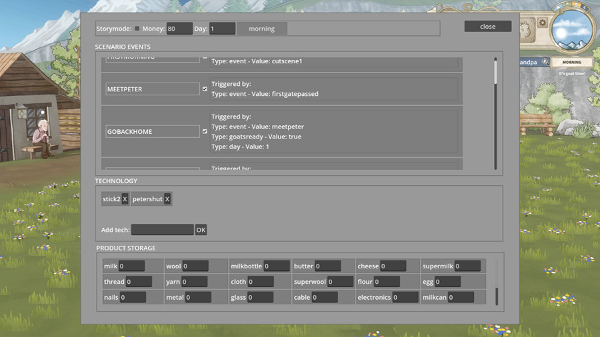Close the debug panel

[488, 27]
